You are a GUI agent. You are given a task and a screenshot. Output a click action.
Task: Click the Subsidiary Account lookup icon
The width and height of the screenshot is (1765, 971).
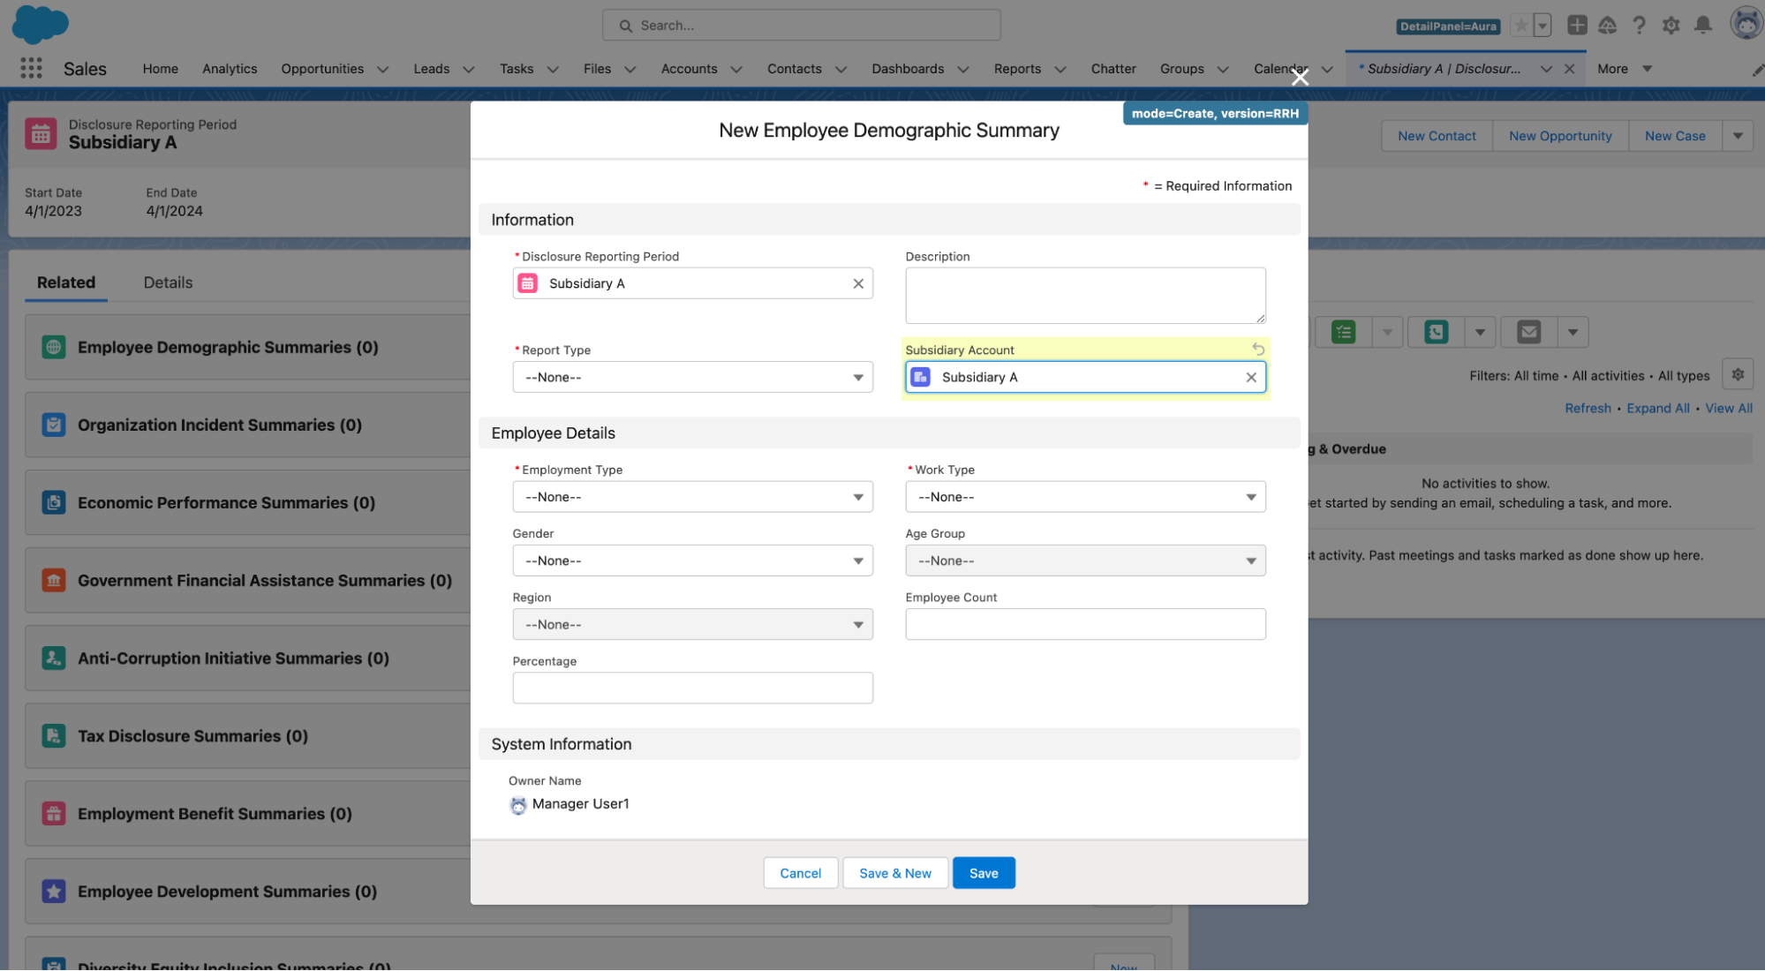tap(922, 377)
